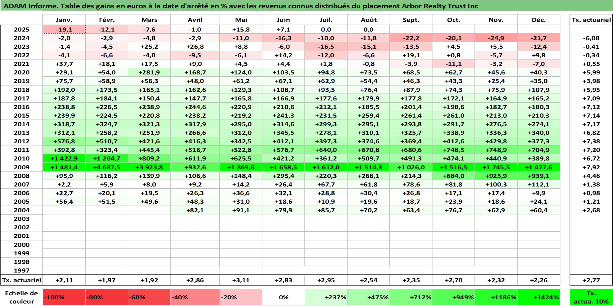Click the -60% color scale swatch
613x306 pixels.
(149, 297)
